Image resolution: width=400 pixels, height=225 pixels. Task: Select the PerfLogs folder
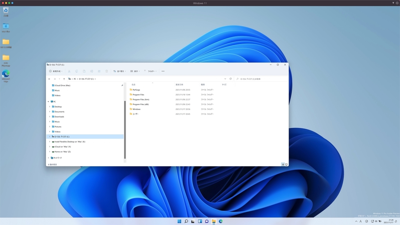pyautogui.click(x=136, y=90)
